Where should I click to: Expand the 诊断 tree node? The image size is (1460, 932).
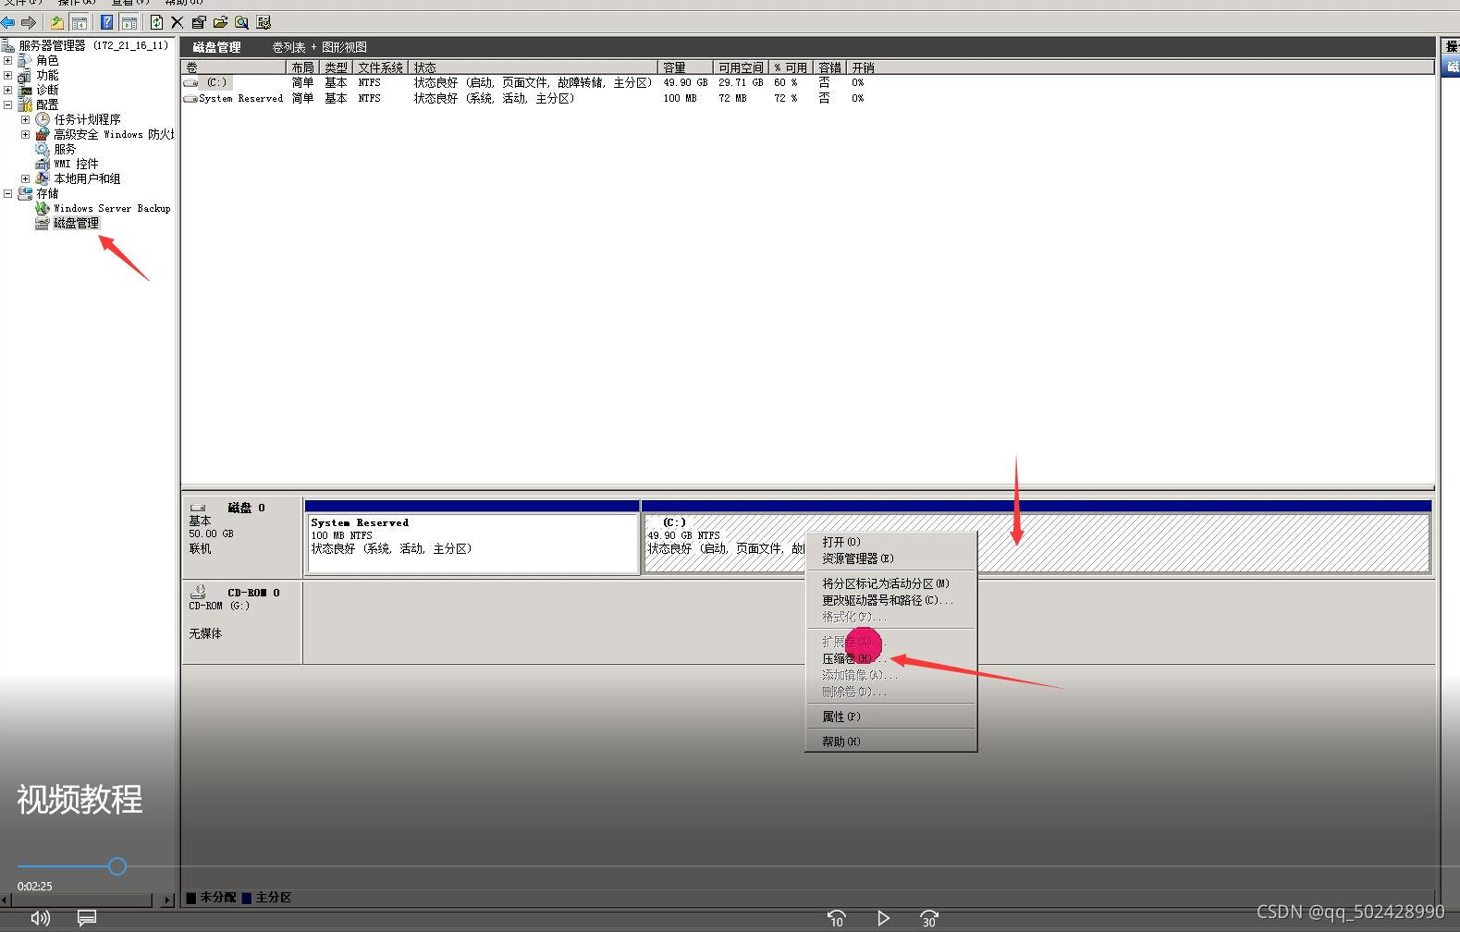click(x=7, y=90)
